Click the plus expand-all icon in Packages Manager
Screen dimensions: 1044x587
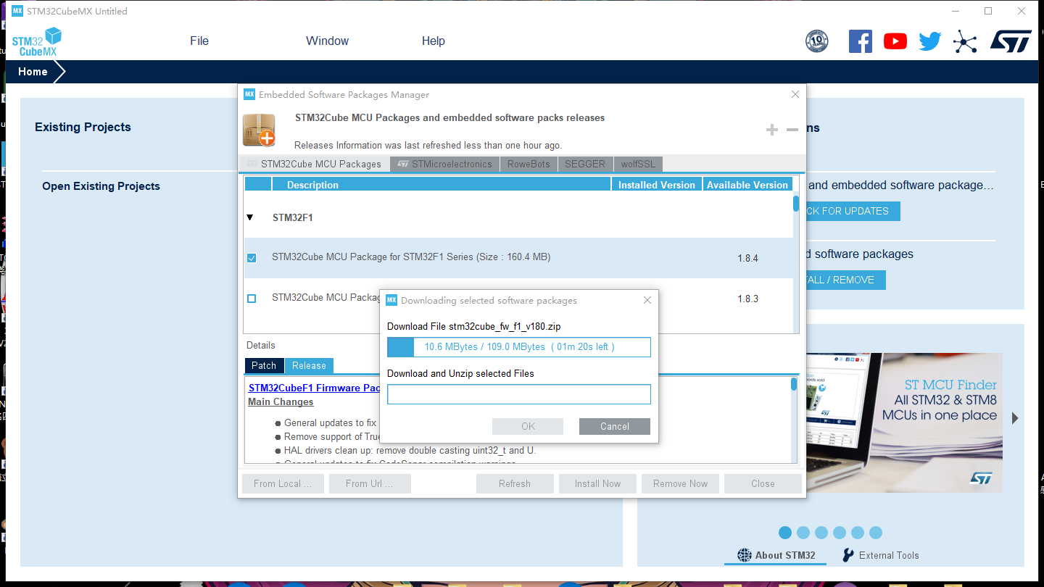pos(772,130)
